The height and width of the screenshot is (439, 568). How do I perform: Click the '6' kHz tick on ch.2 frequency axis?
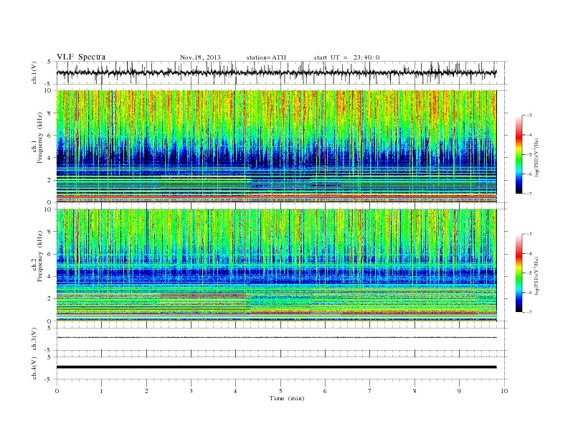coord(49,254)
